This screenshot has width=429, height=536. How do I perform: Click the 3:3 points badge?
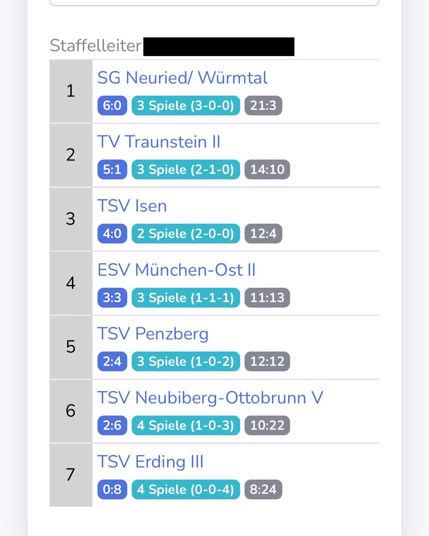click(x=112, y=297)
